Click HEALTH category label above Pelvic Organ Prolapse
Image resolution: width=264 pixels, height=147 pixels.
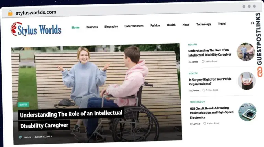click(193, 73)
